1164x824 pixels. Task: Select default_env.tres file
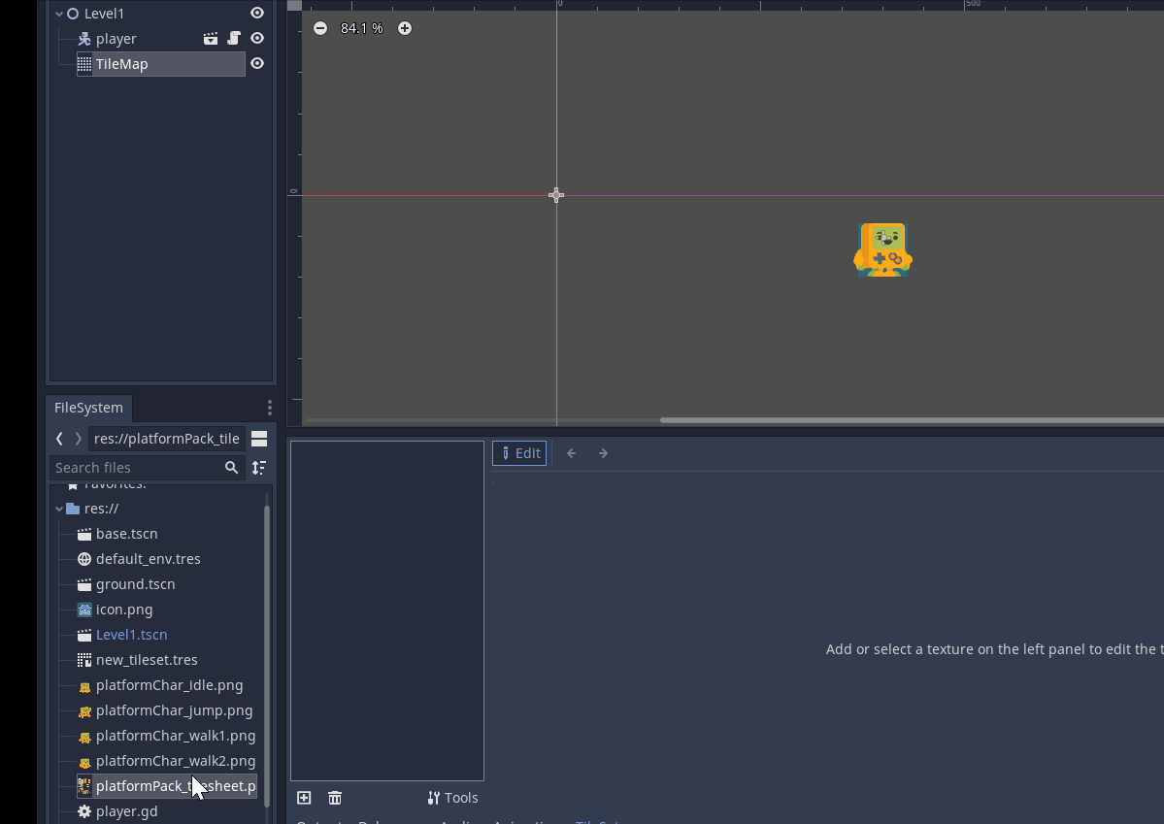tap(148, 559)
